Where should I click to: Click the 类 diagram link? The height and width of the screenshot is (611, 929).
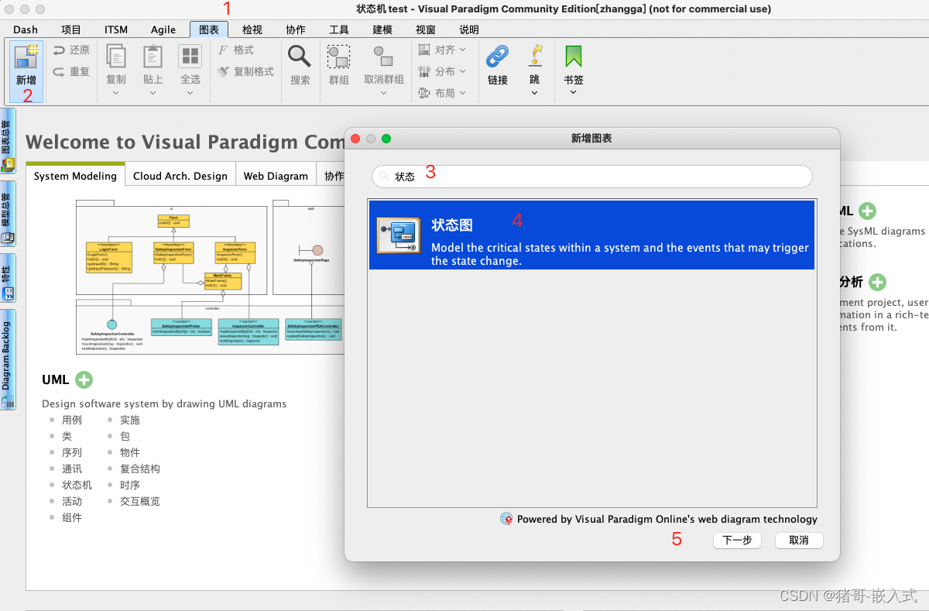coord(67,436)
